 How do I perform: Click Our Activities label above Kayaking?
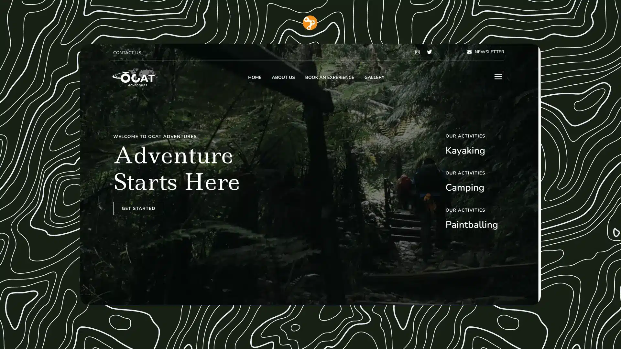465,136
